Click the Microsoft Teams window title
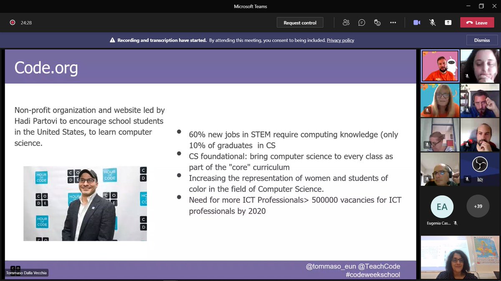 click(x=250, y=6)
